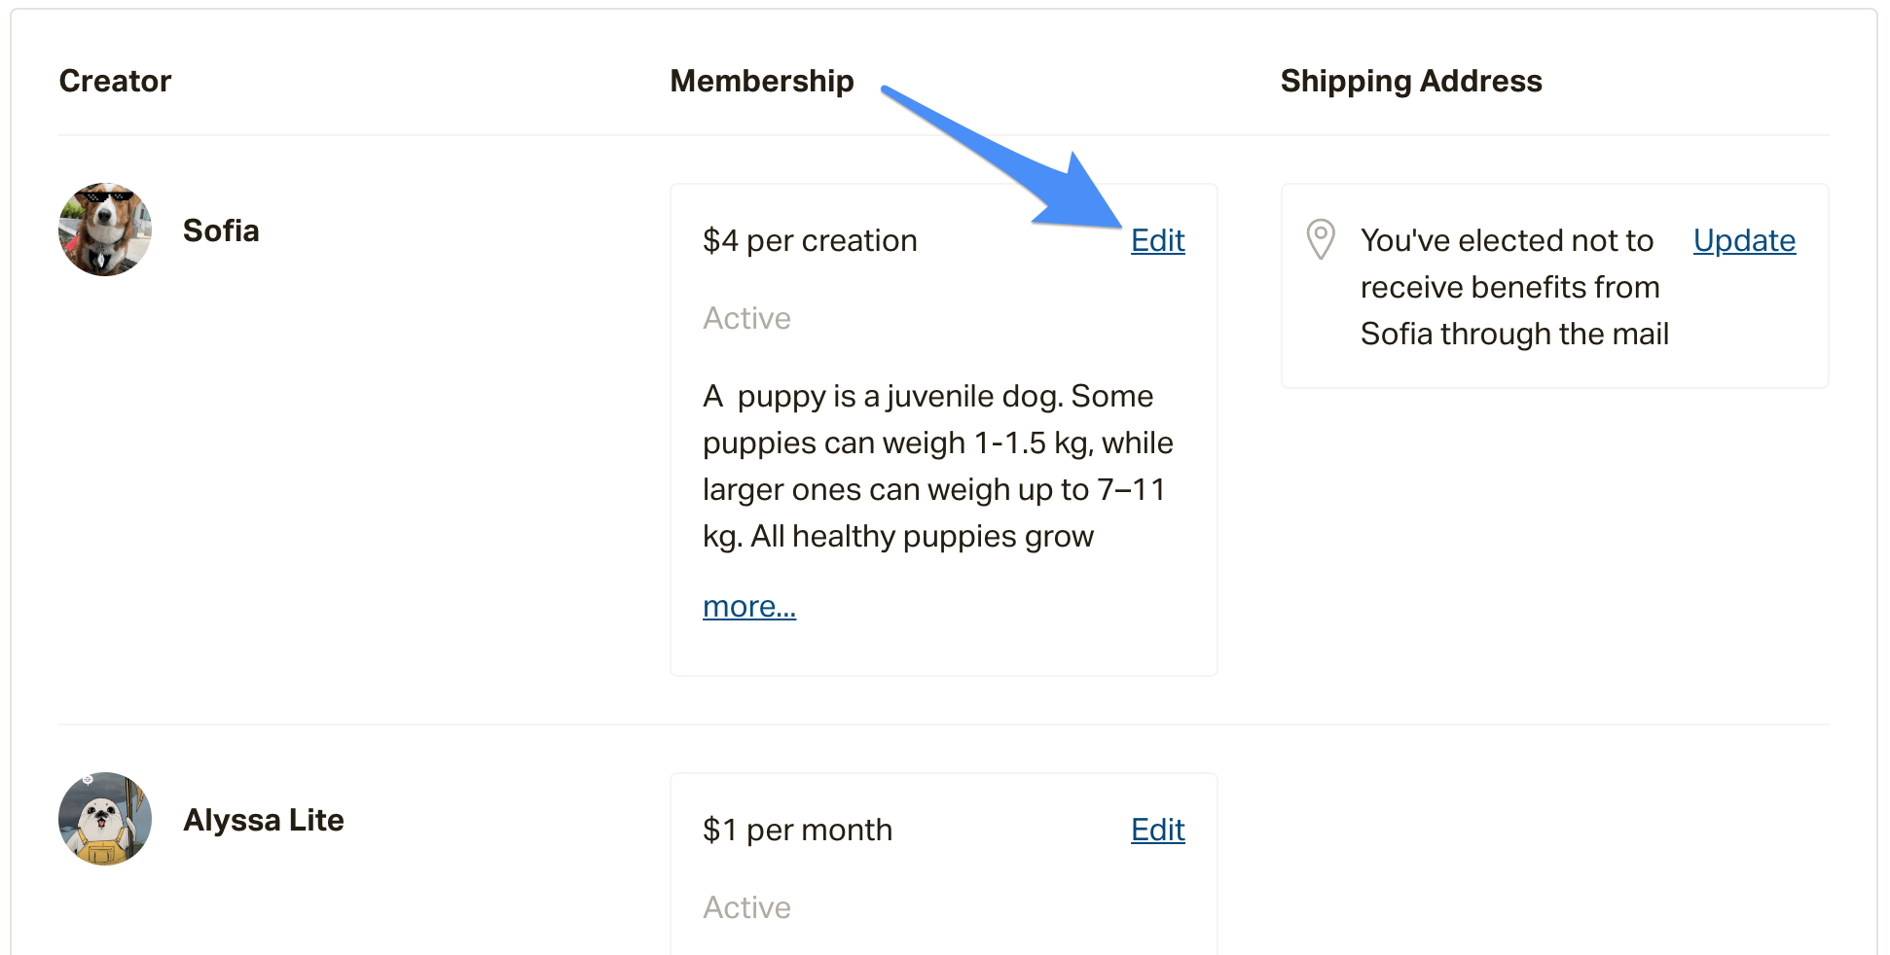The width and height of the screenshot is (1890, 955).
Task: Open Sofia's corgi avatar picture
Action: coord(105,230)
